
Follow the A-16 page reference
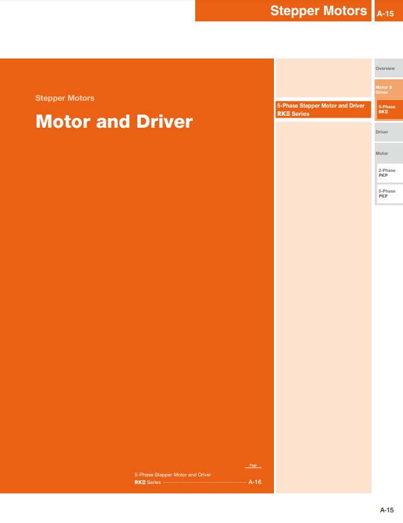(x=255, y=482)
